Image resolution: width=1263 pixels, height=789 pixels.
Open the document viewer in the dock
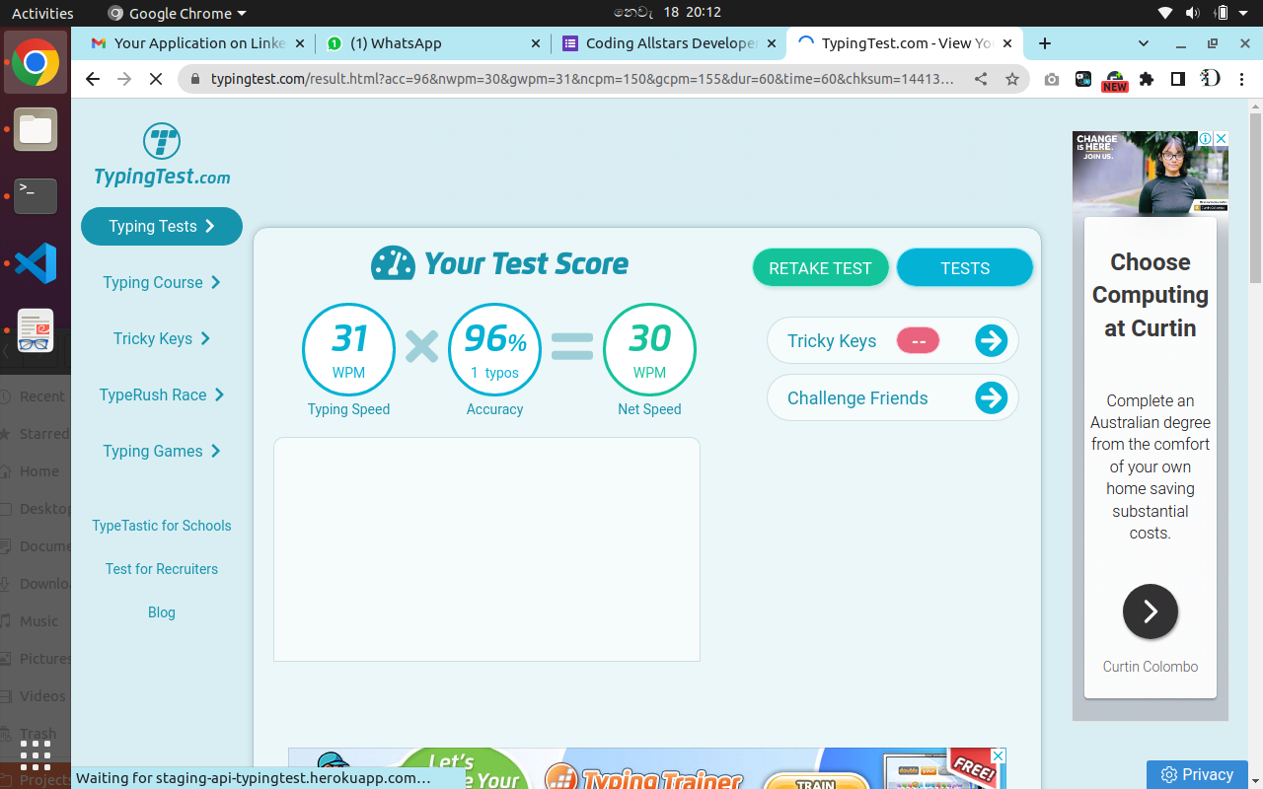coord(36,330)
